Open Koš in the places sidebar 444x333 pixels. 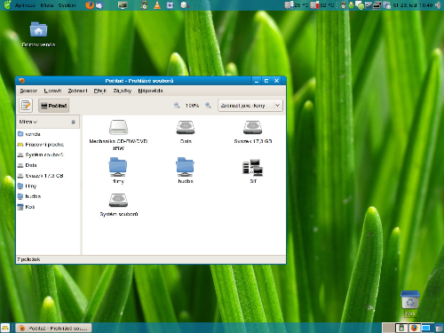[26, 207]
